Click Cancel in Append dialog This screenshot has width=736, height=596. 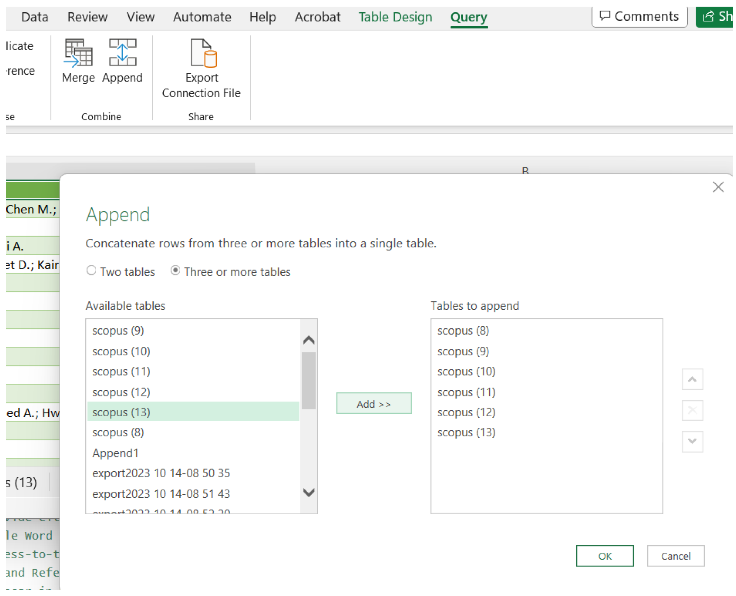coord(675,556)
